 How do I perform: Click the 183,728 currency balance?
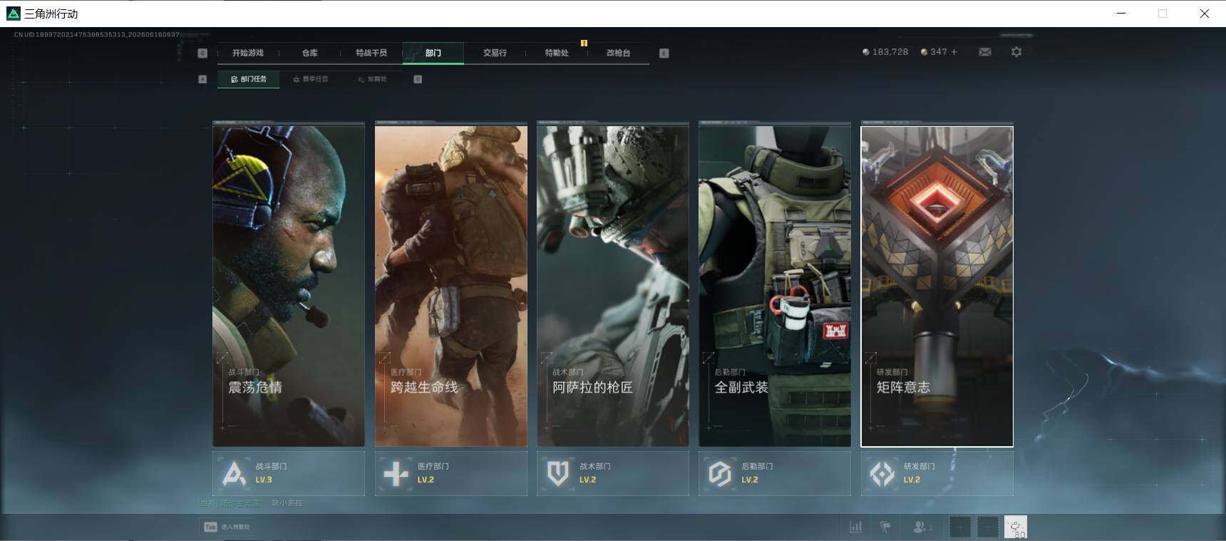pos(890,52)
